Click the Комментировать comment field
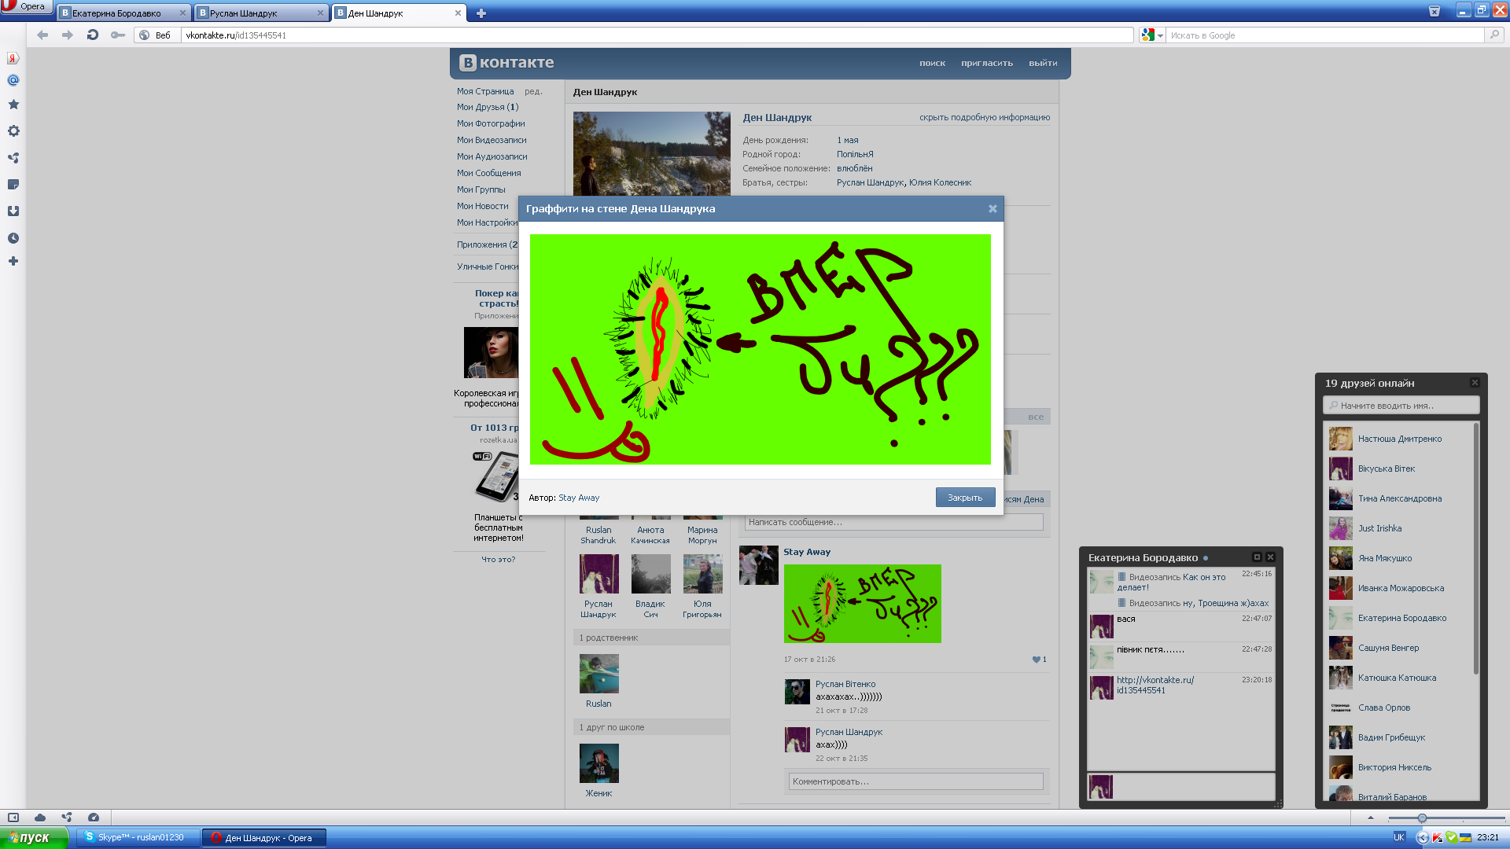Screen dimensions: 1510x849 [x=915, y=781]
